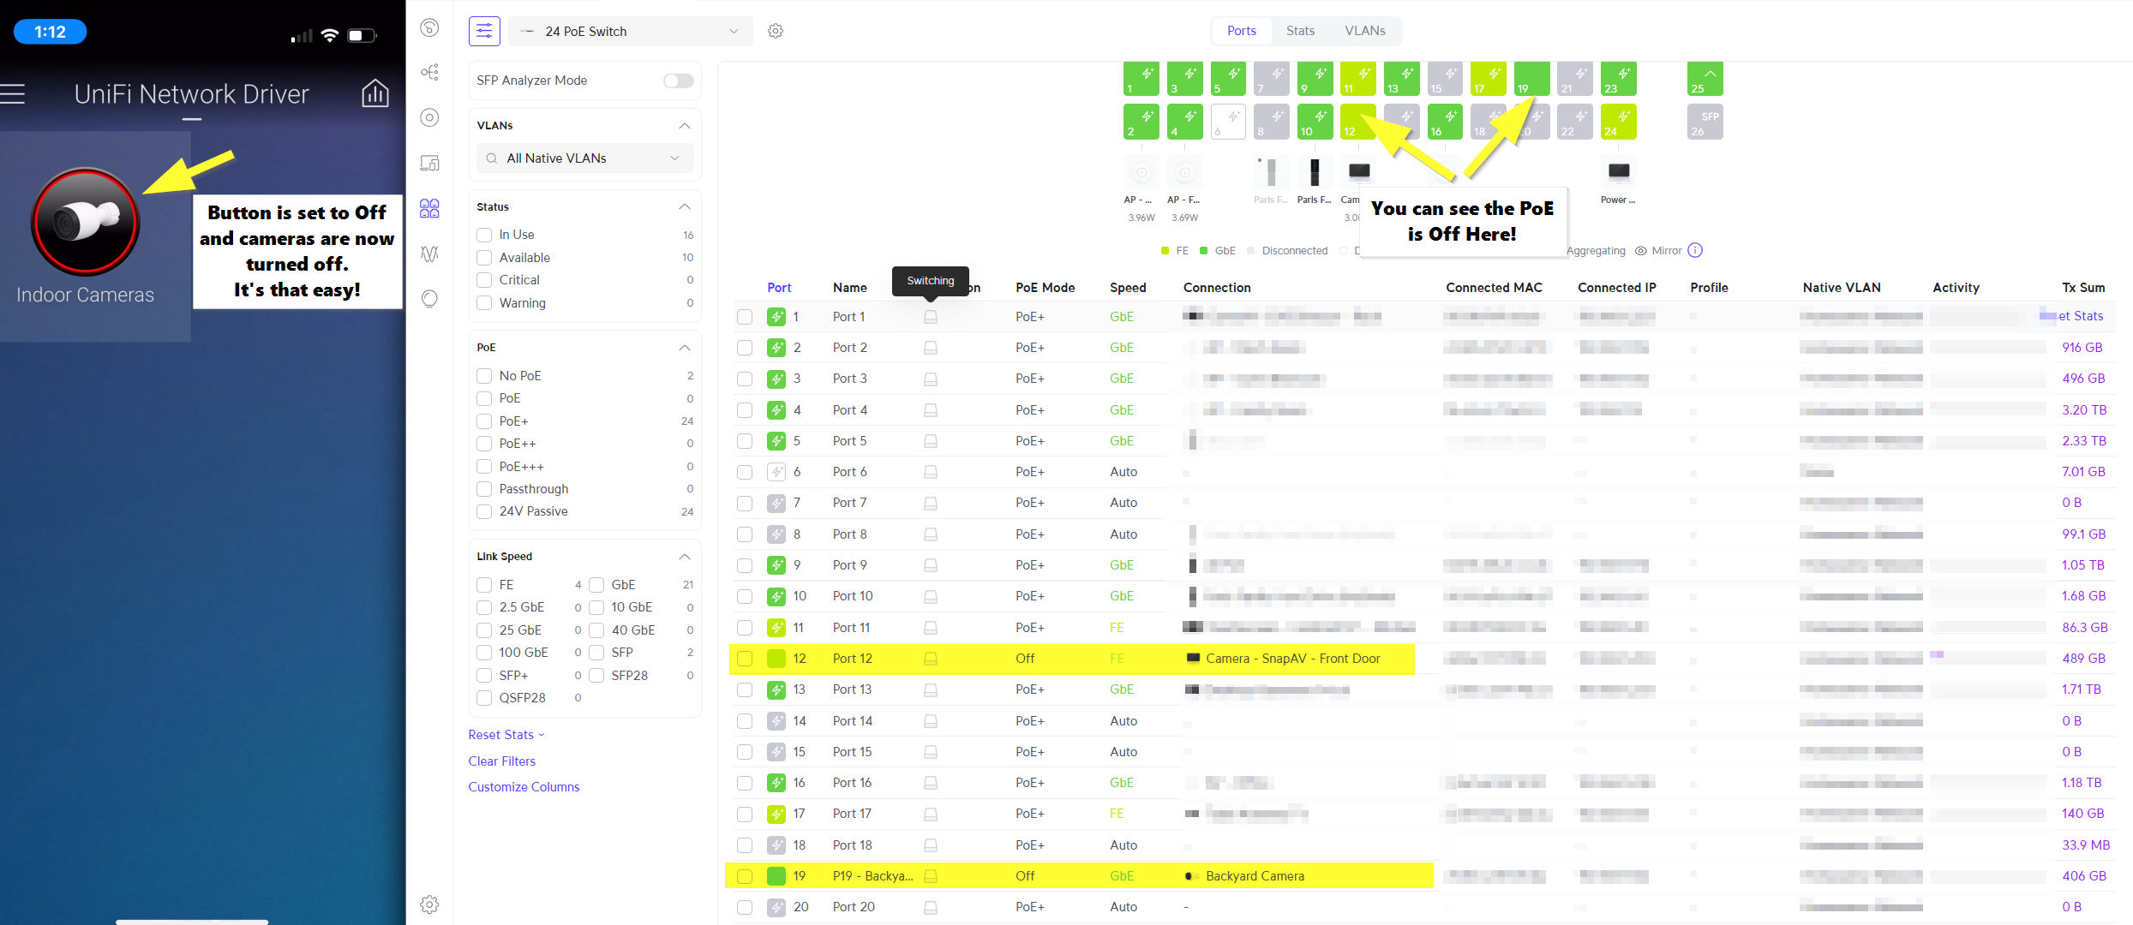This screenshot has width=2133, height=925.
Task: Select port 19 in the switch diagram
Action: coord(1531,79)
